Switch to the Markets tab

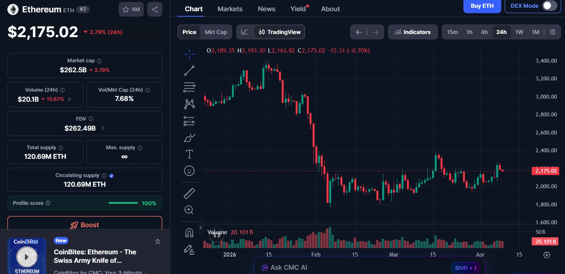(x=230, y=9)
